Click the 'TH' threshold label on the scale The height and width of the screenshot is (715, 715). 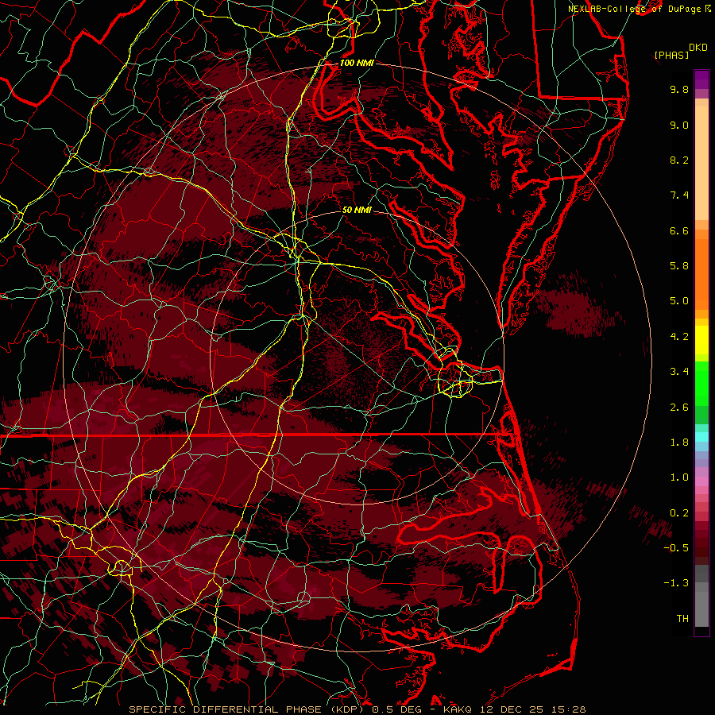(682, 619)
